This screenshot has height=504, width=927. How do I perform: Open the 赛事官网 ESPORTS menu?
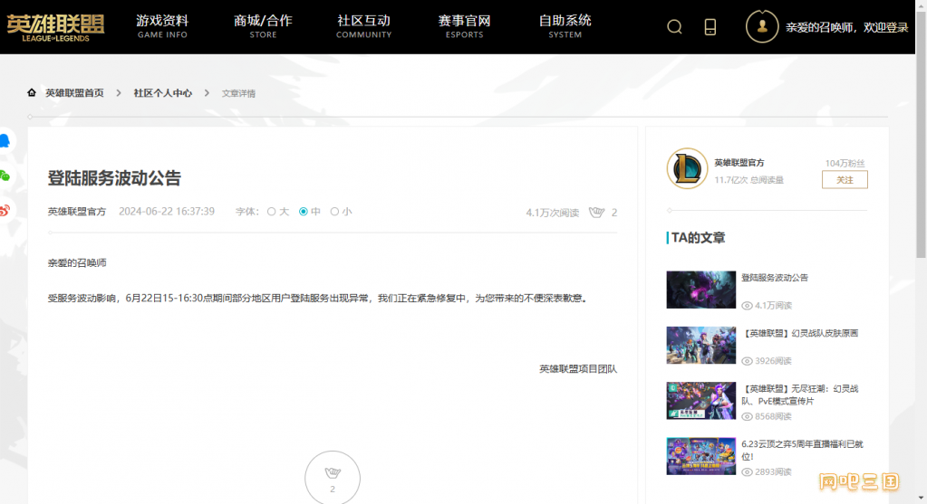pos(464,26)
